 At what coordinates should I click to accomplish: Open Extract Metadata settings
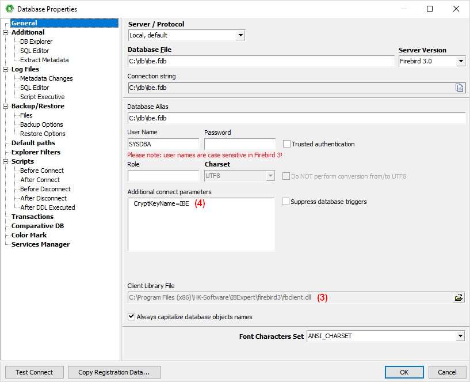[x=44, y=60]
